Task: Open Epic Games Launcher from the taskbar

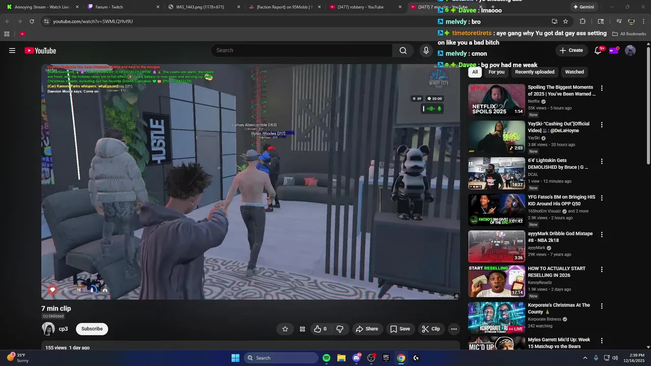Action: point(386,358)
